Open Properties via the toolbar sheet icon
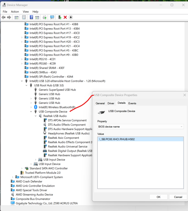Screen dimensions: 188x211 (24, 17)
